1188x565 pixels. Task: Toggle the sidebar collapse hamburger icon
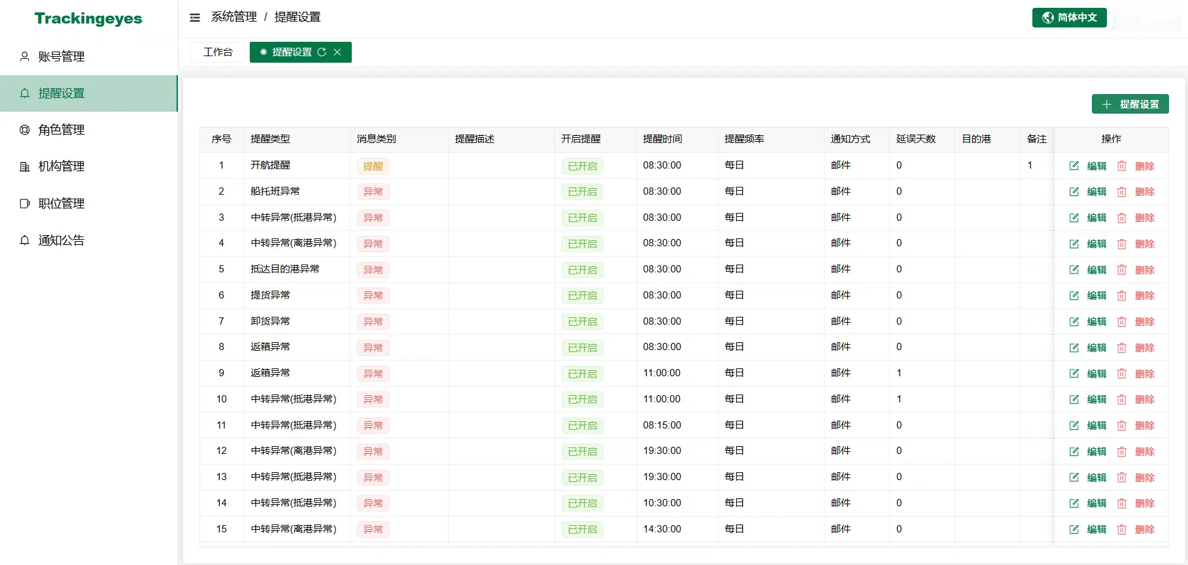click(x=195, y=18)
